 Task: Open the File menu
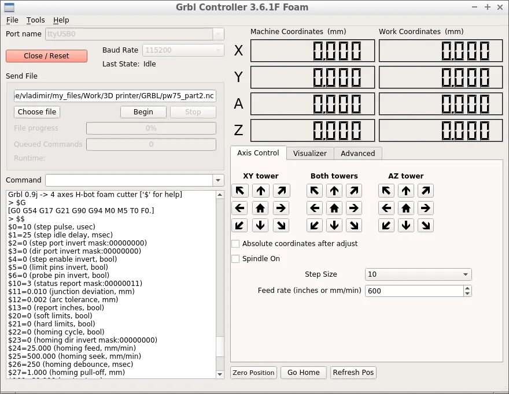[12, 20]
